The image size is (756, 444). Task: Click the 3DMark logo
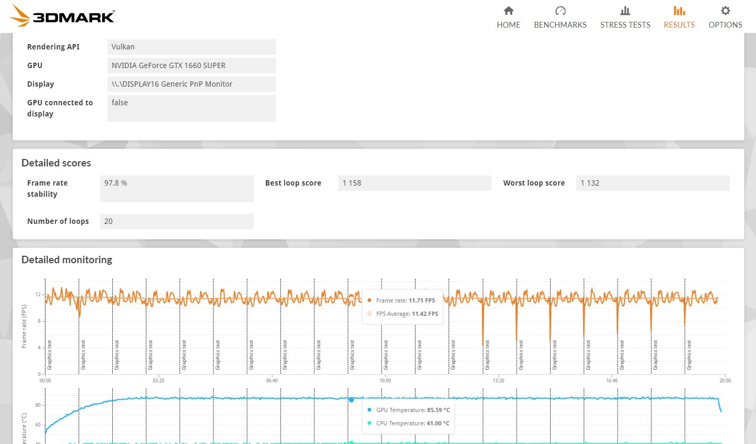[62, 16]
